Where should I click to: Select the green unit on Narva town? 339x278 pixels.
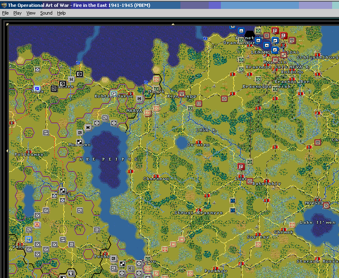pyautogui.click(x=156, y=89)
